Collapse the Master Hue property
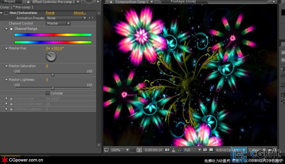The width and height of the screenshot is (285, 164). [6, 48]
